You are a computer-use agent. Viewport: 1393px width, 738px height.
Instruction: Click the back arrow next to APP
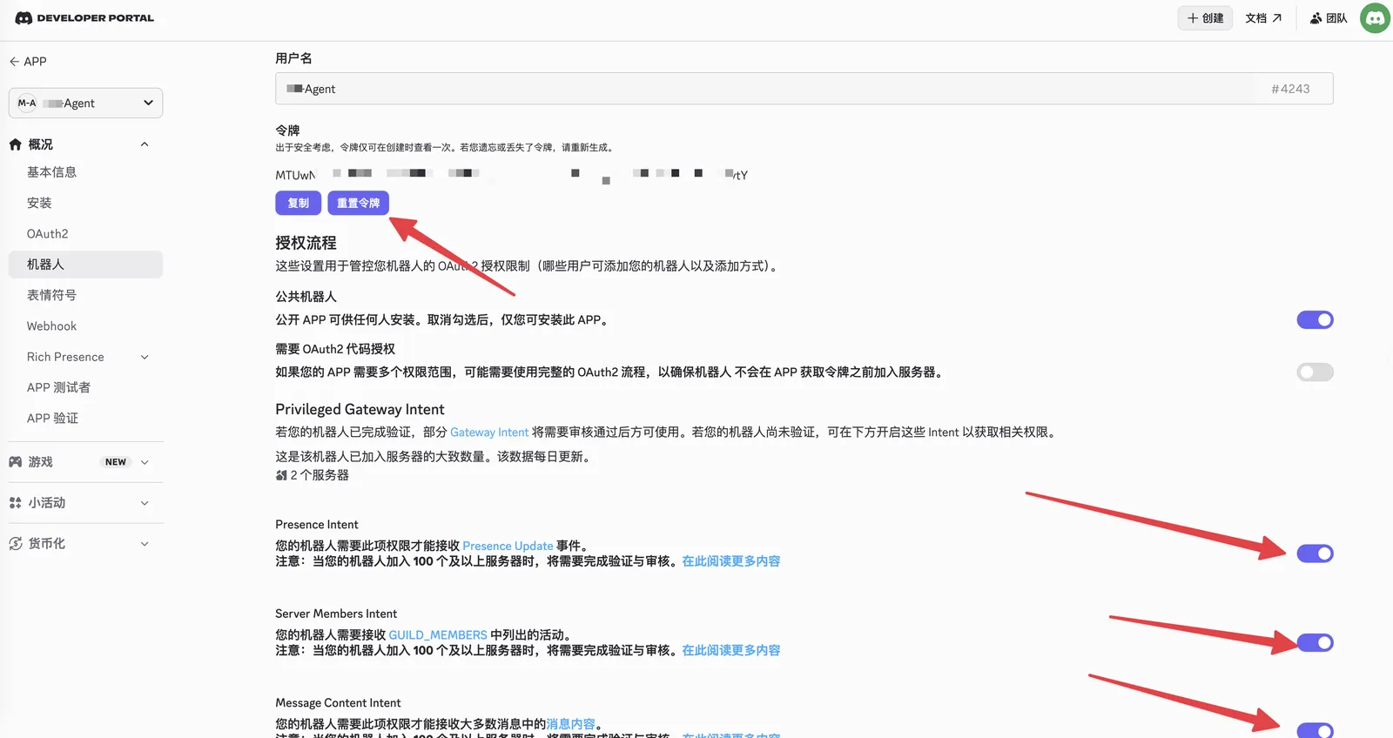(x=14, y=61)
